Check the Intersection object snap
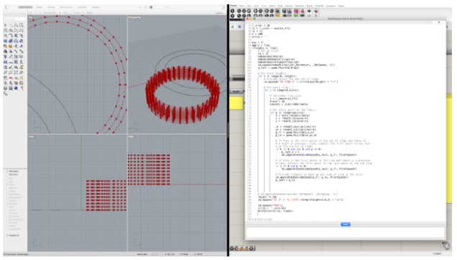Screen dimensions: 457x260 [7, 194]
